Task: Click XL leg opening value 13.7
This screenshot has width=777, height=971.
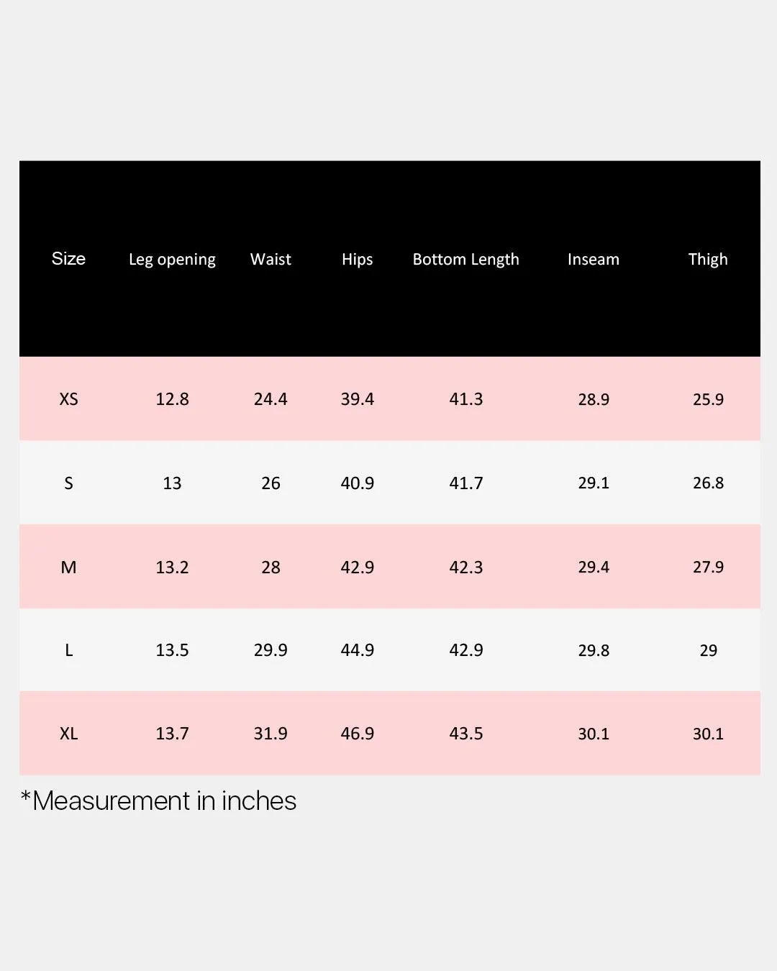Action: [172, 734]
